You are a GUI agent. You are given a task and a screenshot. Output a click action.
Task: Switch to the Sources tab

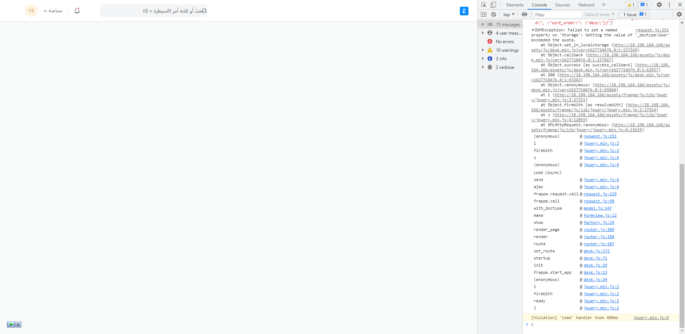[563, 5]
